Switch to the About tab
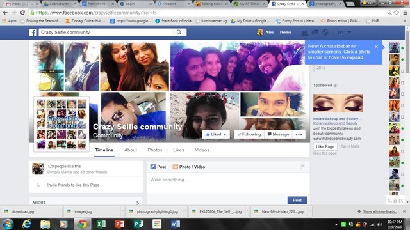The width and height of the screenshot is (410, 230). (x=131, y=150)
